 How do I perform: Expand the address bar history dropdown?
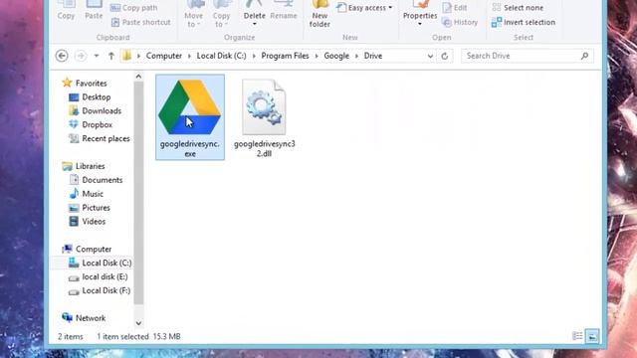point(430,56)
